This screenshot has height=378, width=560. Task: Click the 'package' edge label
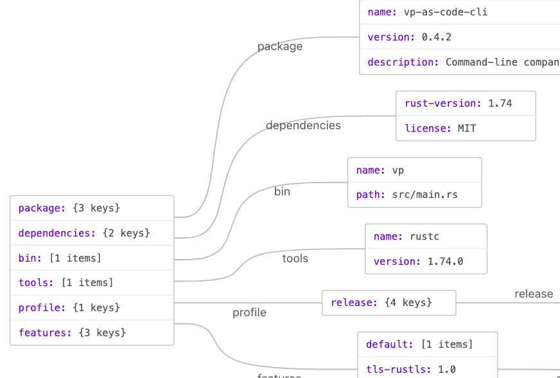(280, 46)
